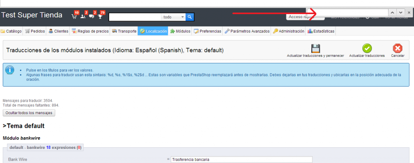
Task: Click the 'Módulo bankwire' heading
Action: pos(22,138)
